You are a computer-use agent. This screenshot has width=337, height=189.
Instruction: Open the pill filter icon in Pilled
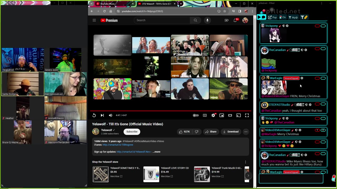click(x=304, y=17)
